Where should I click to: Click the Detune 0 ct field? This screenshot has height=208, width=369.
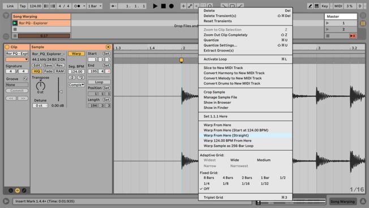tap(40, 106)
